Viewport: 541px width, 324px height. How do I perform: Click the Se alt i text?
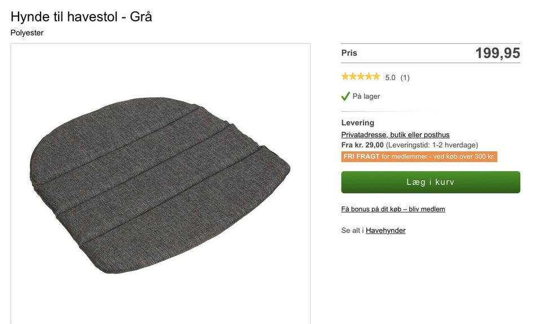(x=352, y=231)
